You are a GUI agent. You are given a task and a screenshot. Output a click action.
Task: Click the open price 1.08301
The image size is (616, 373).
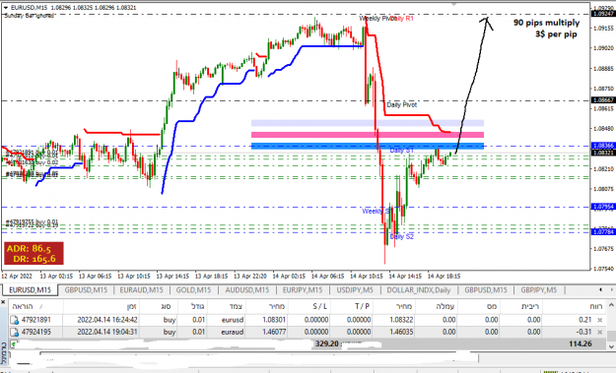[x=274, y=320]
